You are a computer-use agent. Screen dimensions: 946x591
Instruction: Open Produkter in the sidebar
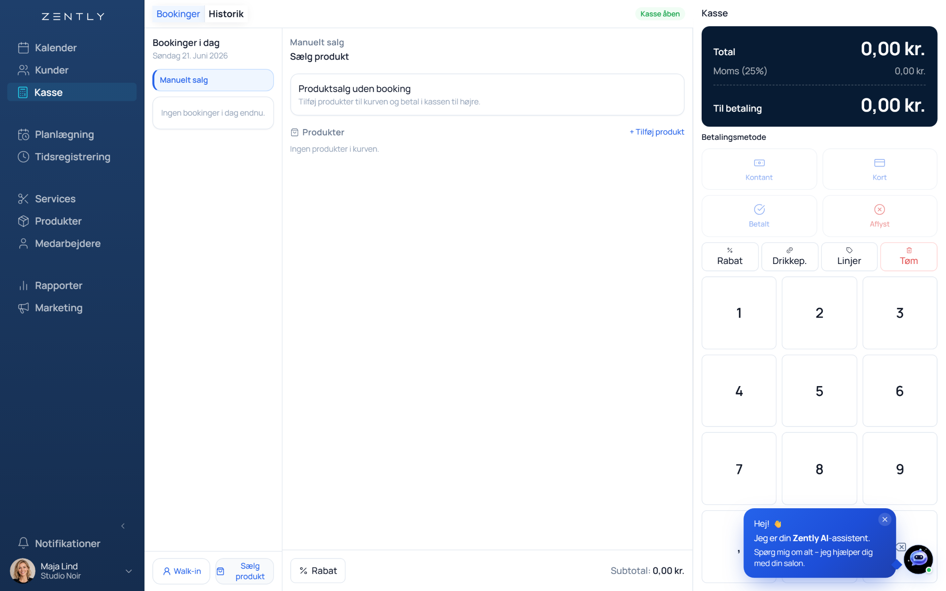(x=72, y=221)
